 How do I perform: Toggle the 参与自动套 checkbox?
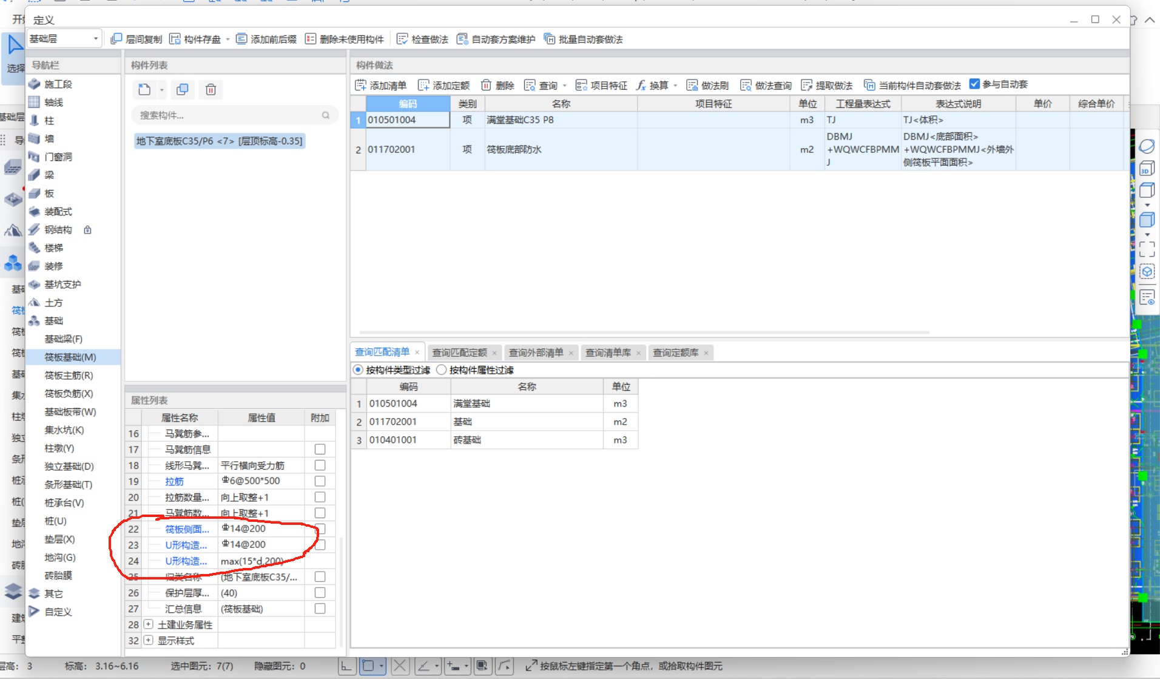coord(974,84)
